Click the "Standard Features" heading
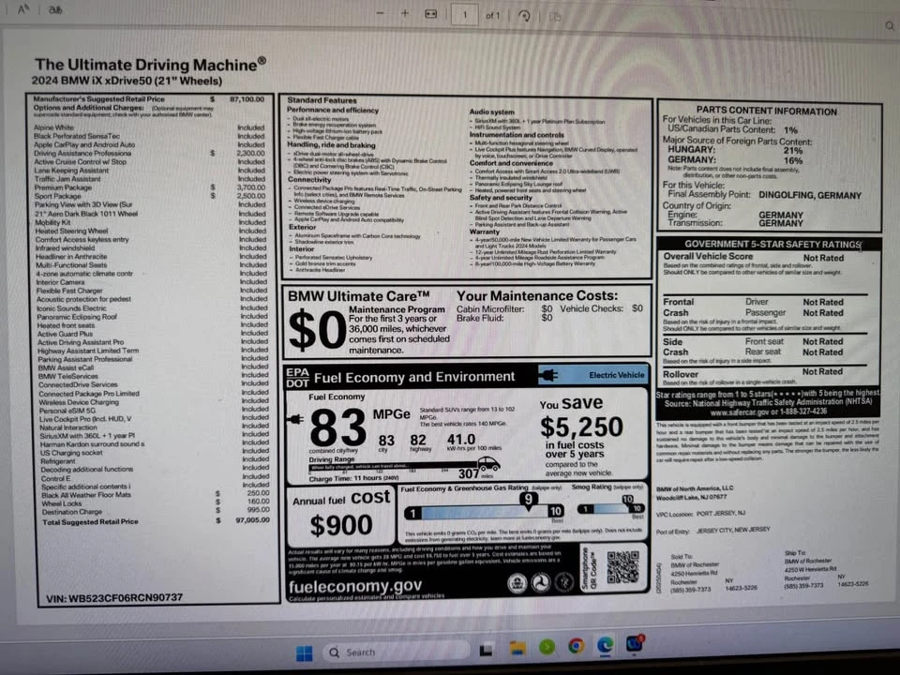Viewport: 900px width, 675px height. point(322,100)
